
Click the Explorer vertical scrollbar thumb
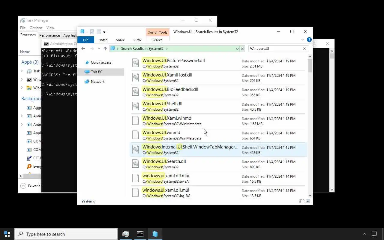pyautogui.click(x=310, y=66)
